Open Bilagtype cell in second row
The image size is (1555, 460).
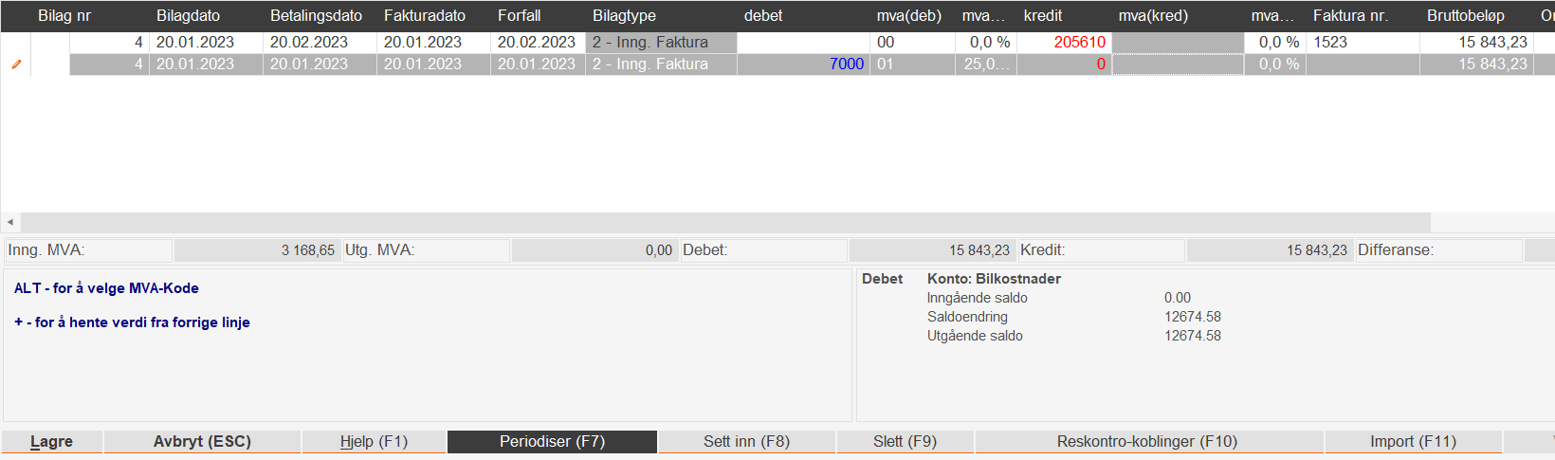click(660, 64)
